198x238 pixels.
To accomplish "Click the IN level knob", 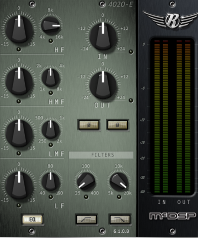I will coord(103,36).
